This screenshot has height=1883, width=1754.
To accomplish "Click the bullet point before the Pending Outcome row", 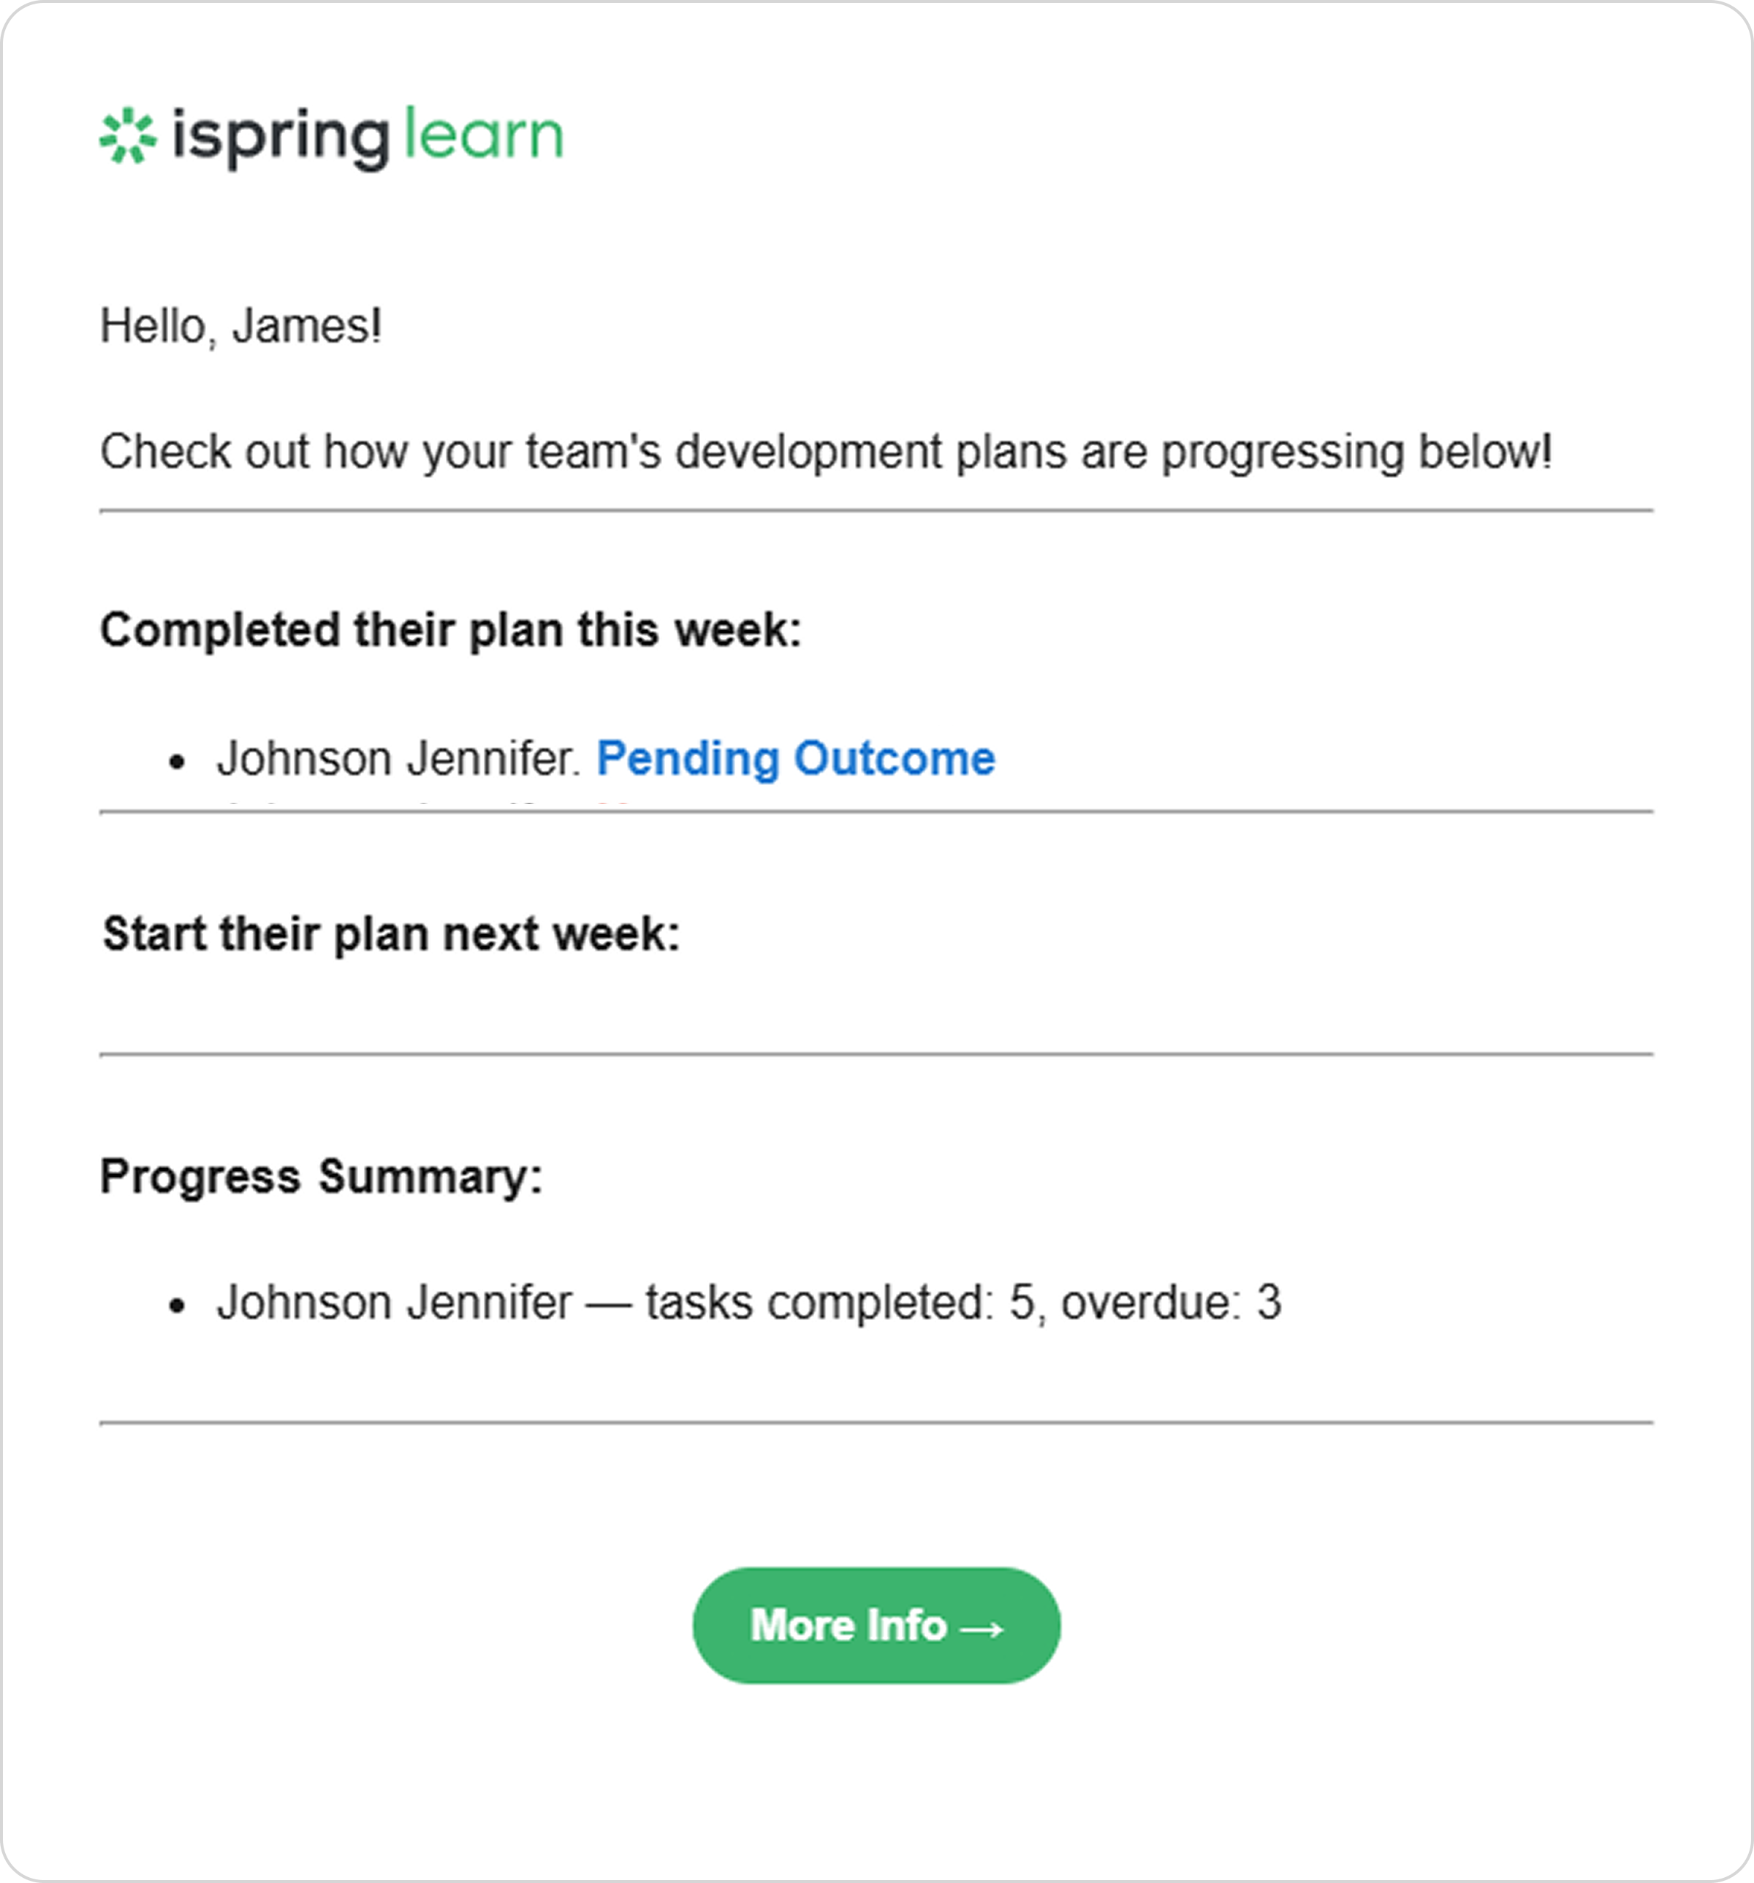I will [x=177, y=762].
